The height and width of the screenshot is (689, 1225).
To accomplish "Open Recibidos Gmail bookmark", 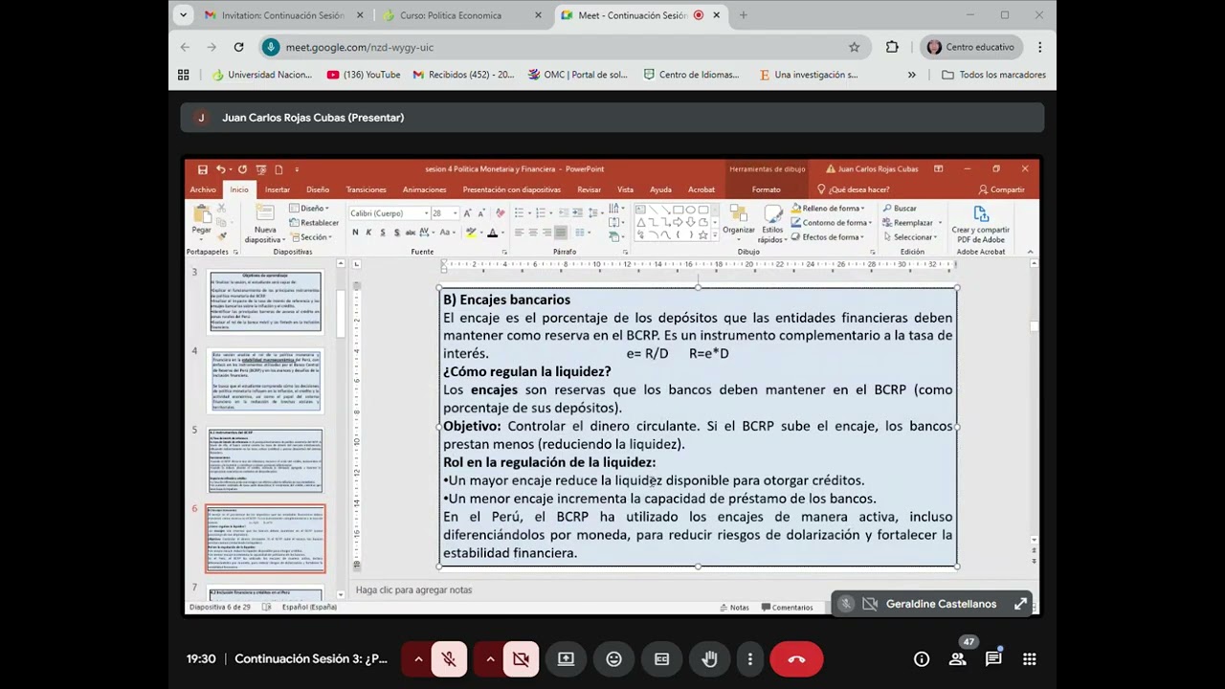I will click(x=463, y=75).
